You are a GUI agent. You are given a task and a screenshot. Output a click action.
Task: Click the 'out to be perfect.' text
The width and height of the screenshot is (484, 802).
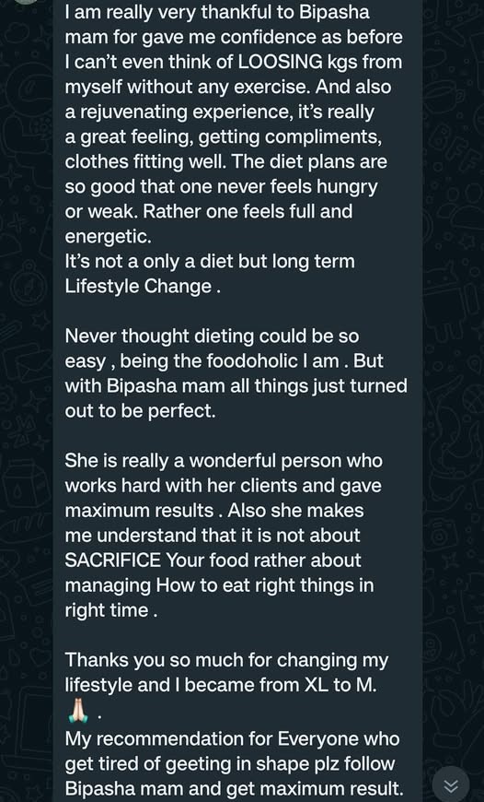coord(140,411)
